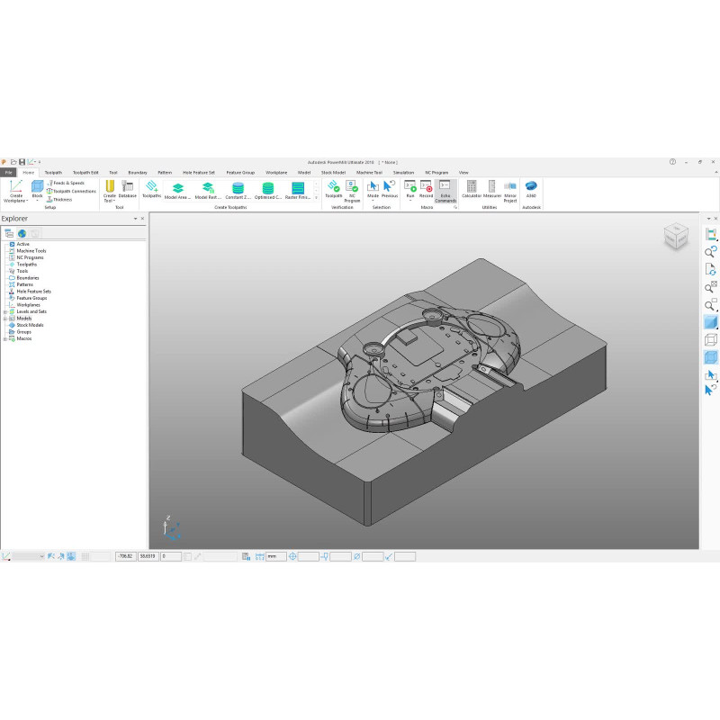Viewport: 720px width, 720px height.
Task: Click the Block icon in Setup
Action: coord(37,188)
